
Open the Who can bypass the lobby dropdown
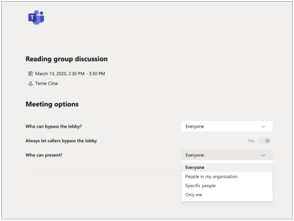(x=227, y=127)
